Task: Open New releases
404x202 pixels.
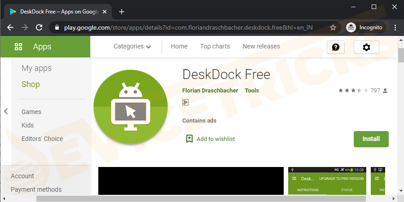Action: click(x=261, y=46)
